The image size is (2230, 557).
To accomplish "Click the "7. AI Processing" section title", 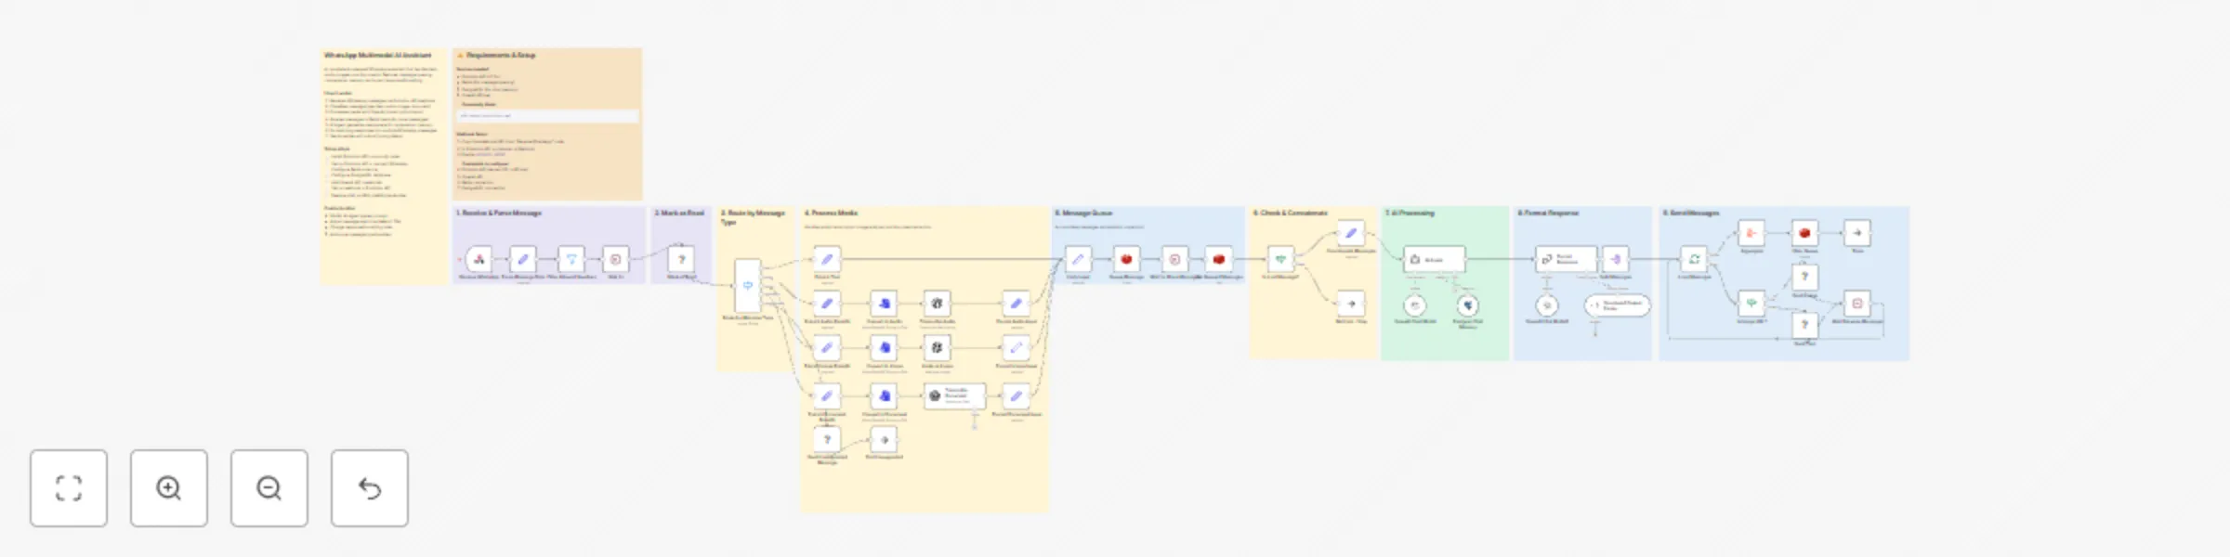I will 1410,214.
